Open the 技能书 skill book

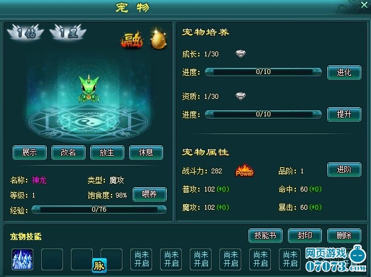[266, 236]
